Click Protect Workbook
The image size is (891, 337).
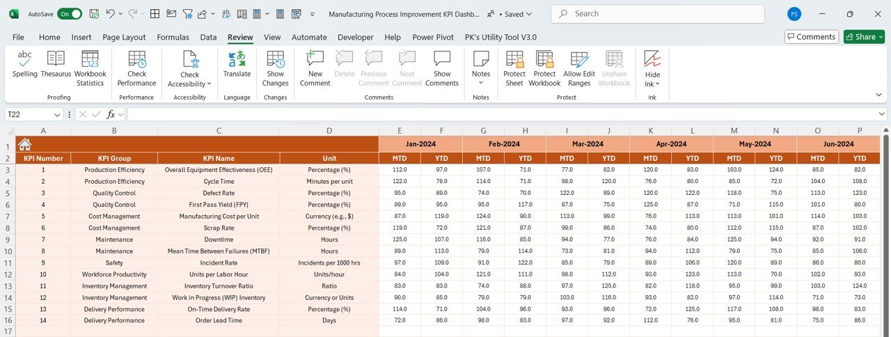pos(544,68)
